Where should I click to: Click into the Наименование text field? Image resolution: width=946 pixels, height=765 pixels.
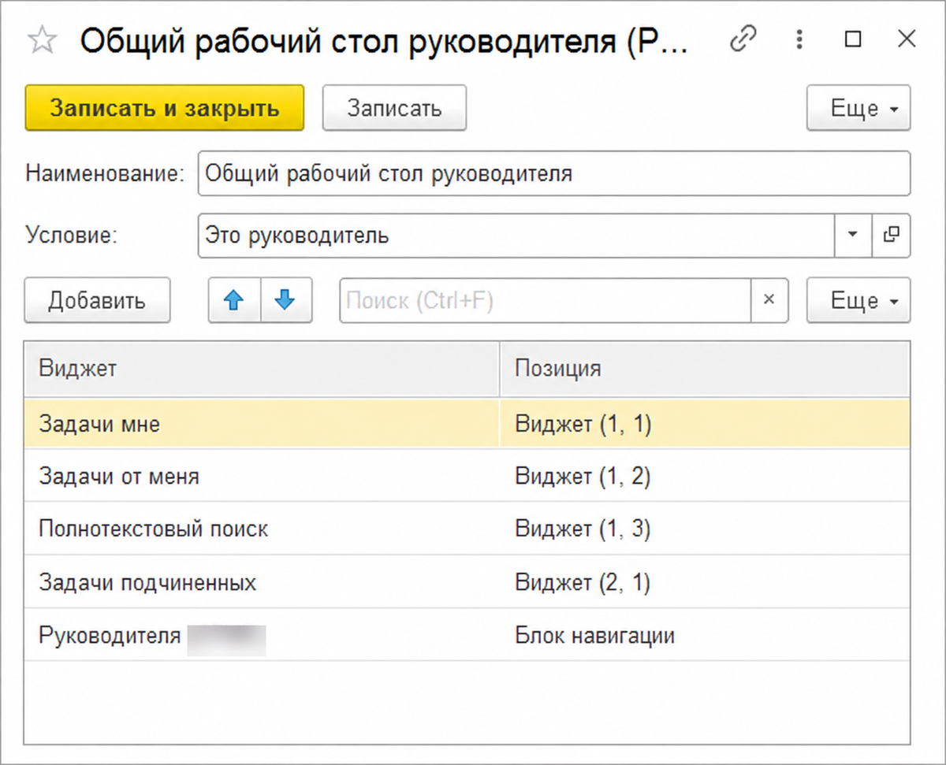point(554,173)
